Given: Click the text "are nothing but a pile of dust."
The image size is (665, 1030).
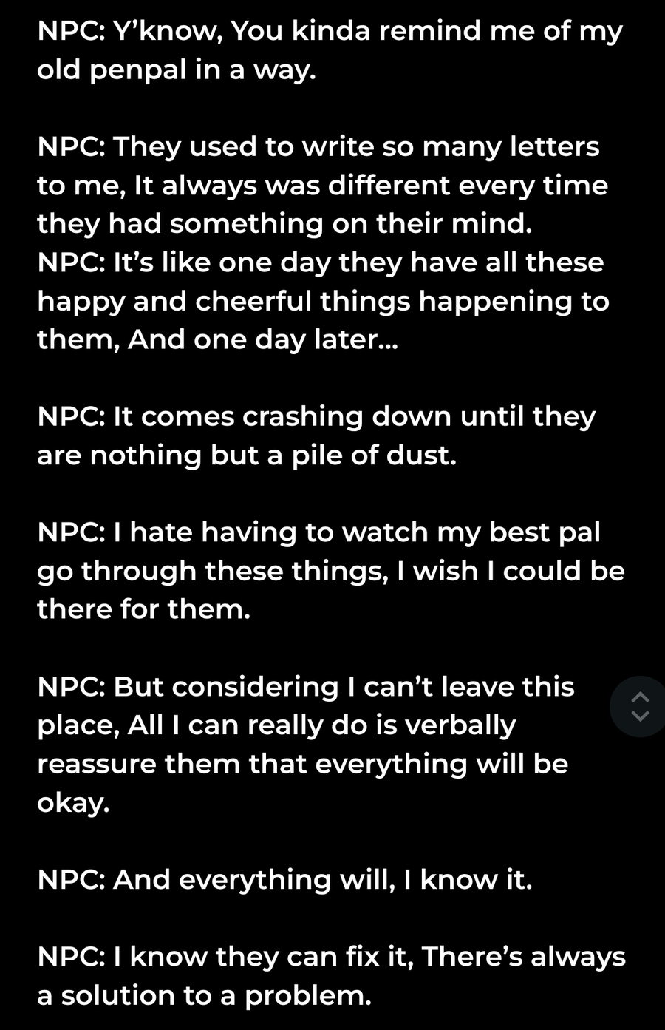Looking at the screenshot, I should click(x=247, y=455).
